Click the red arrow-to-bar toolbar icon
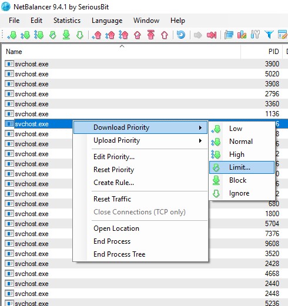The width and height of the screenshot is (288, 306). (x=212, y=35)
